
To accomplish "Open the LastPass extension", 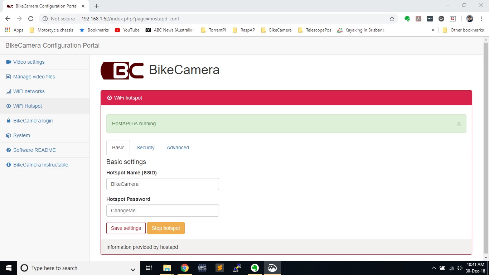I will coord(430,19).
